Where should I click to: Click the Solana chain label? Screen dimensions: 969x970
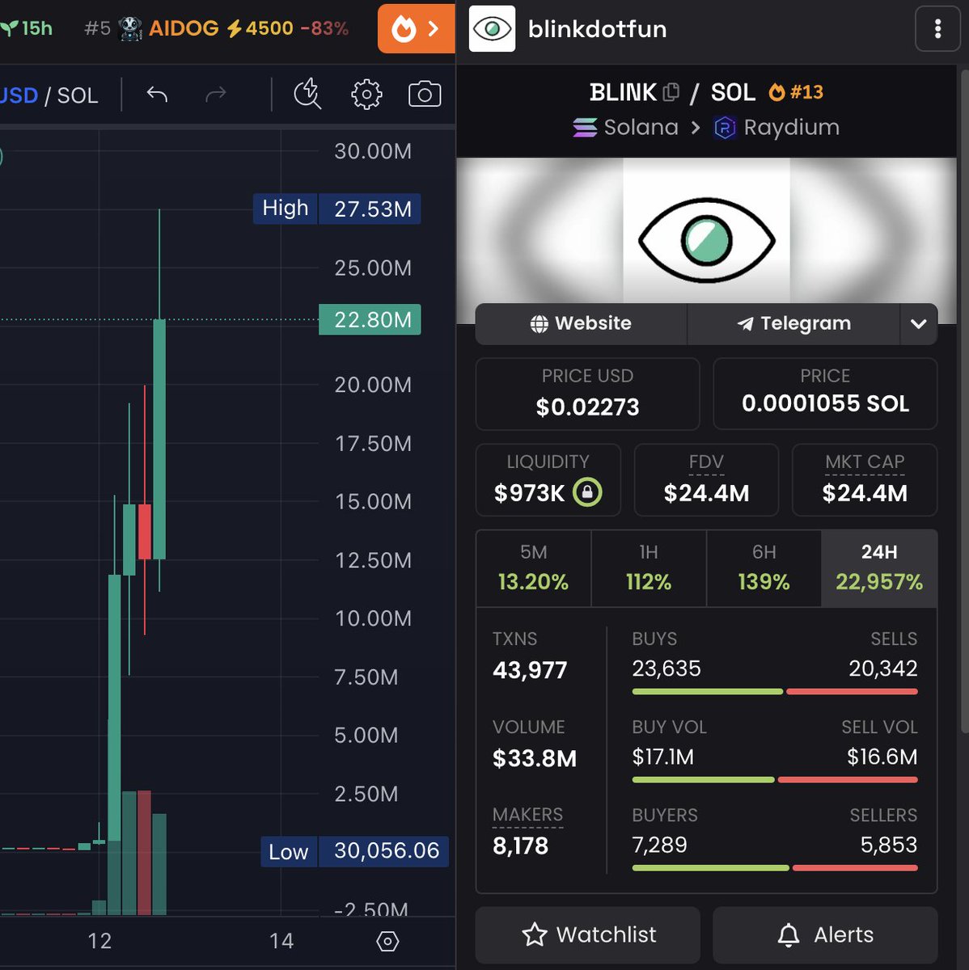coord(625,128)
